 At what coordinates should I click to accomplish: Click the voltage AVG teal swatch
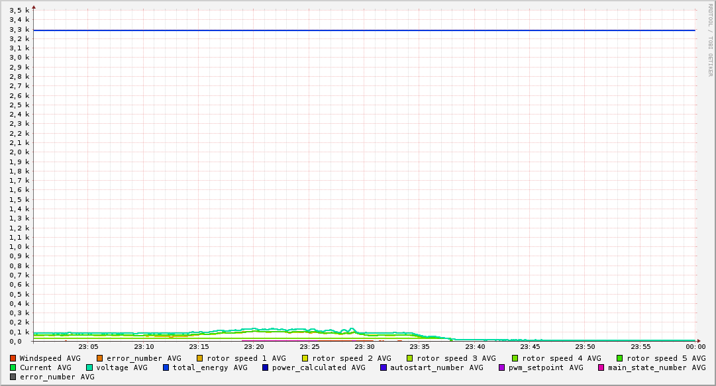(x=89, y=367)
